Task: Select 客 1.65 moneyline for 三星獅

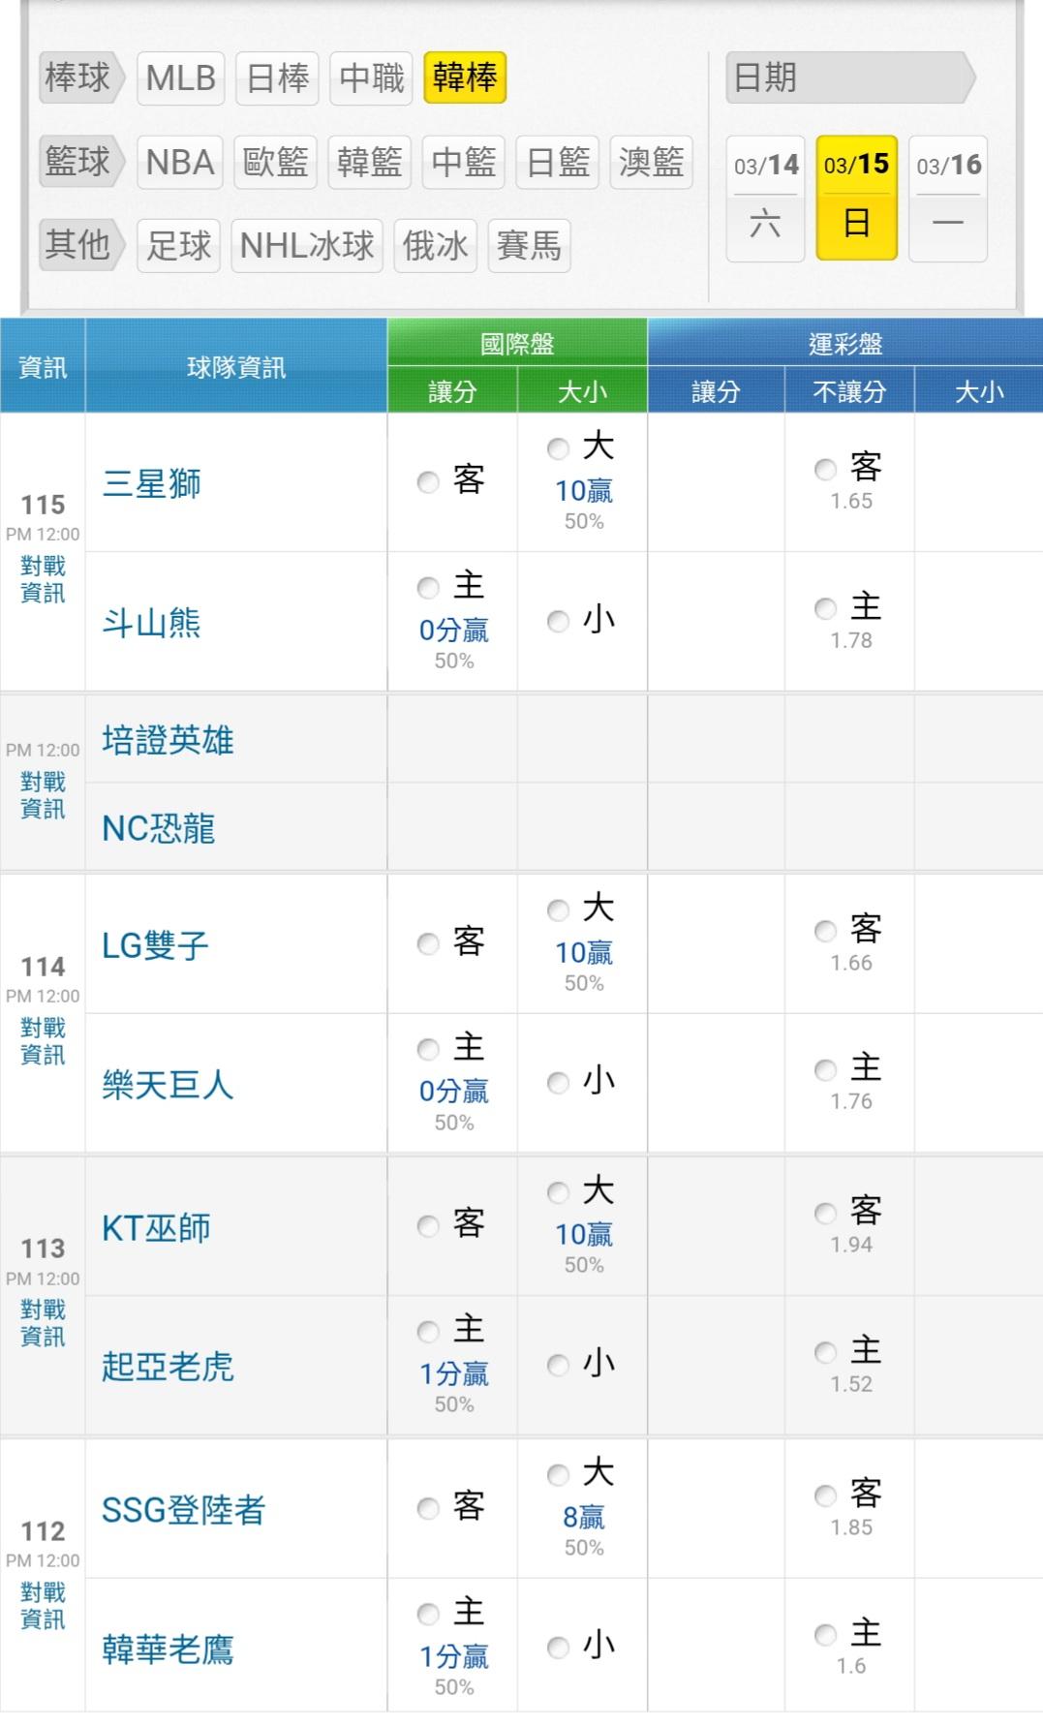Action: 825,470
